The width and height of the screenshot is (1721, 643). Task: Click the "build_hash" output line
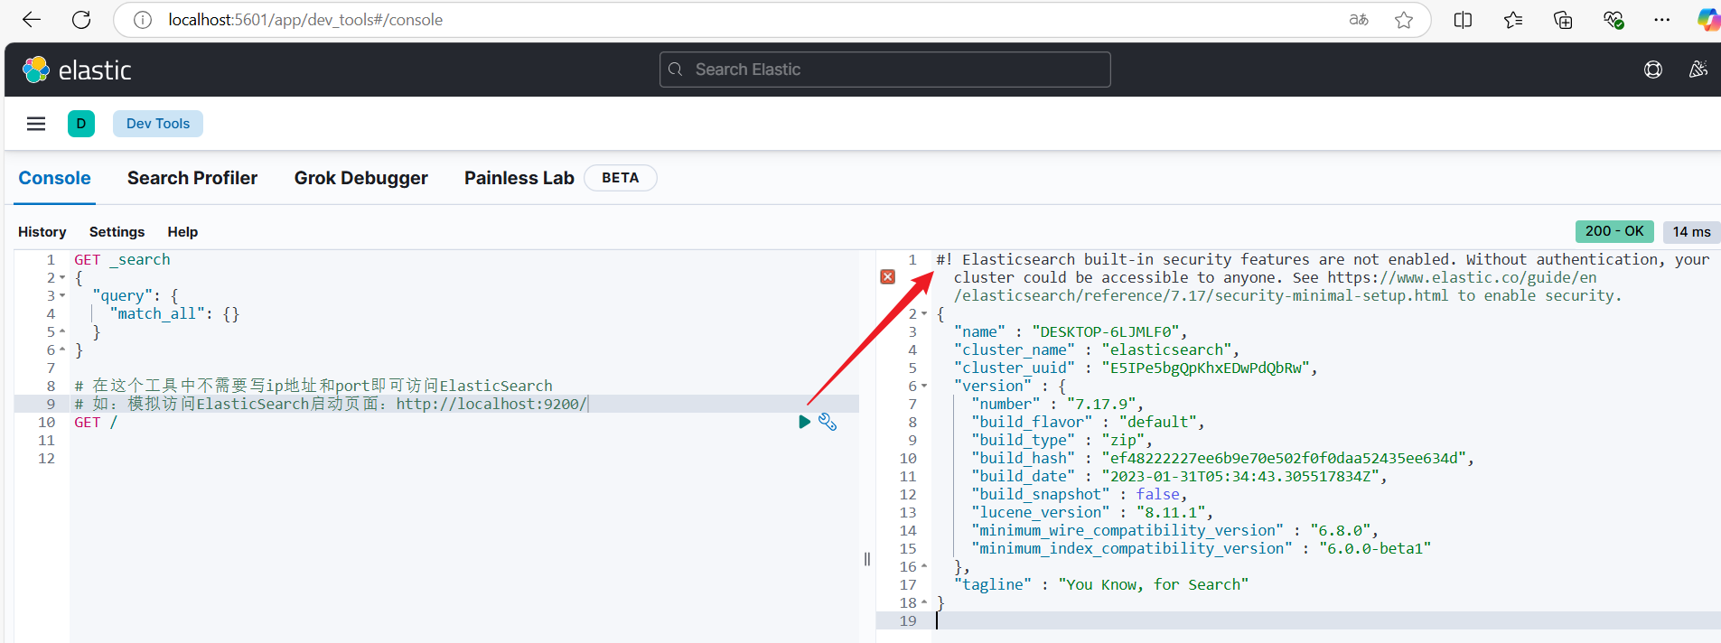tap(1222, 458)
